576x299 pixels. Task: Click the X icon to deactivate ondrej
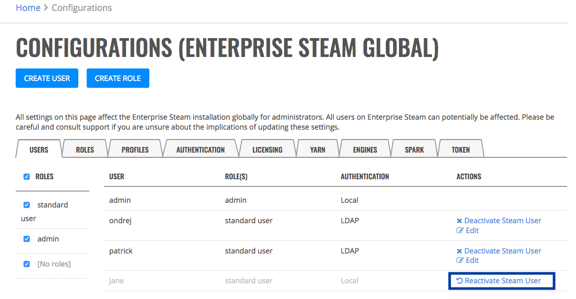point(459,221)
